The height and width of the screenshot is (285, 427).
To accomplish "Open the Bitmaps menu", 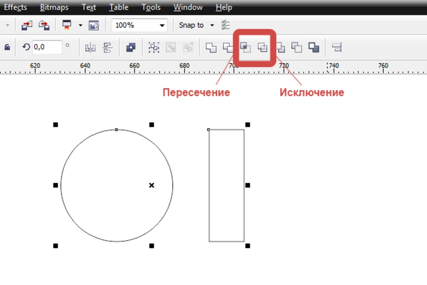I will pyautogui.click(x=54, y=7).
